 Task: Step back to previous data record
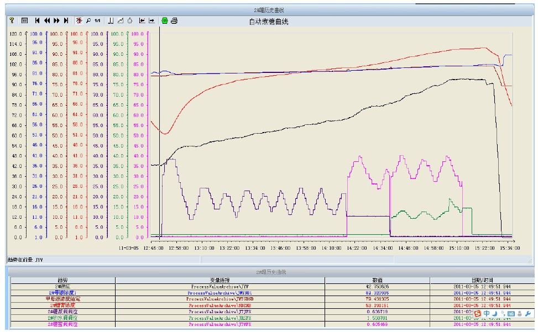click(x=47, y=20)
